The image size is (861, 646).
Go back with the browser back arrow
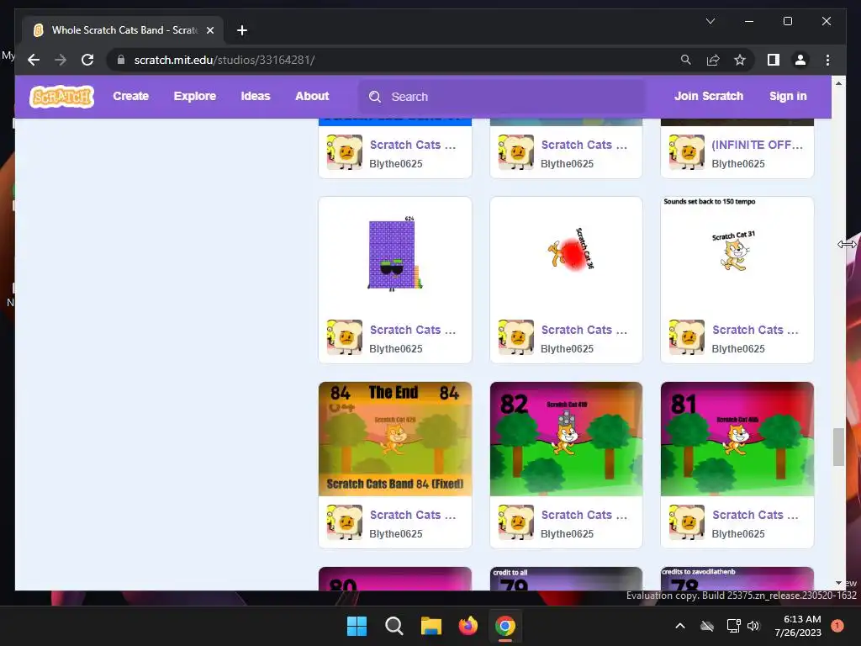[34, 60]
